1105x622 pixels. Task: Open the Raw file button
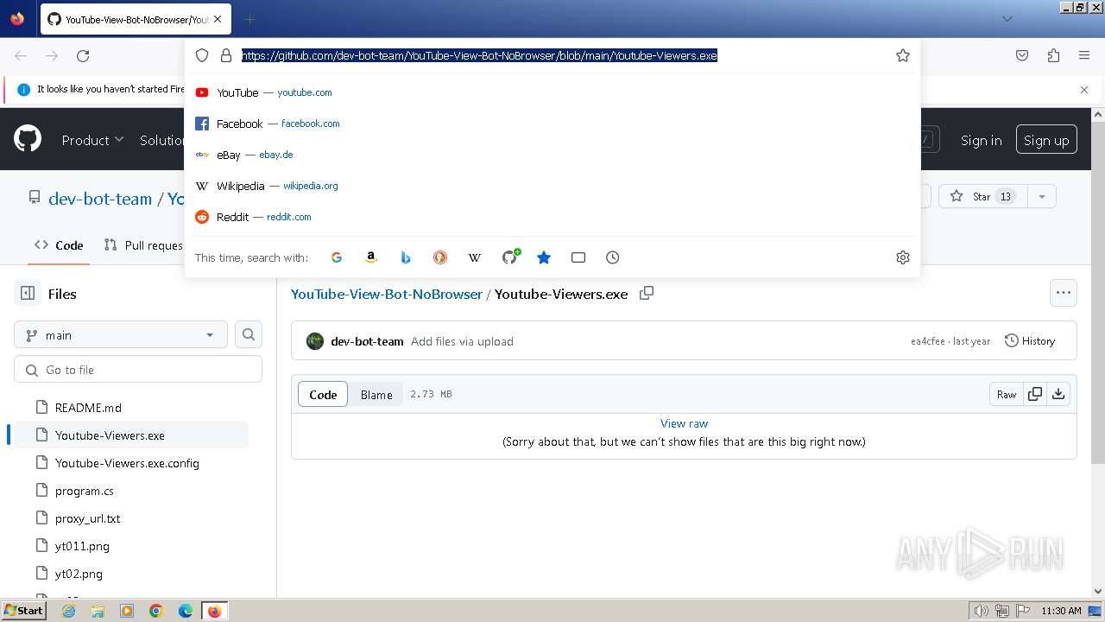pyautogui.click(x=1007, y=395)
